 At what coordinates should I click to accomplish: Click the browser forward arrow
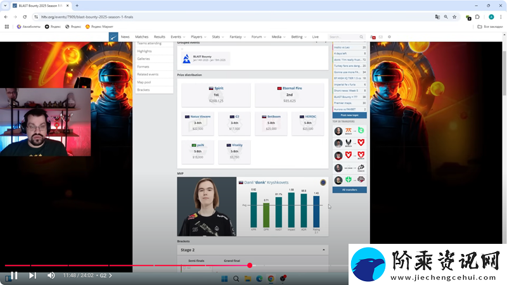(15, 17)
